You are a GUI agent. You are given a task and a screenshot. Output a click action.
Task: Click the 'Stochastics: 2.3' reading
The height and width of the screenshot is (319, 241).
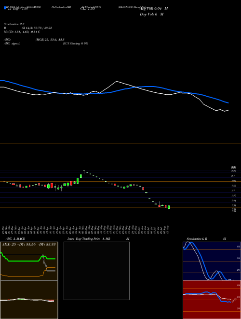14,24
